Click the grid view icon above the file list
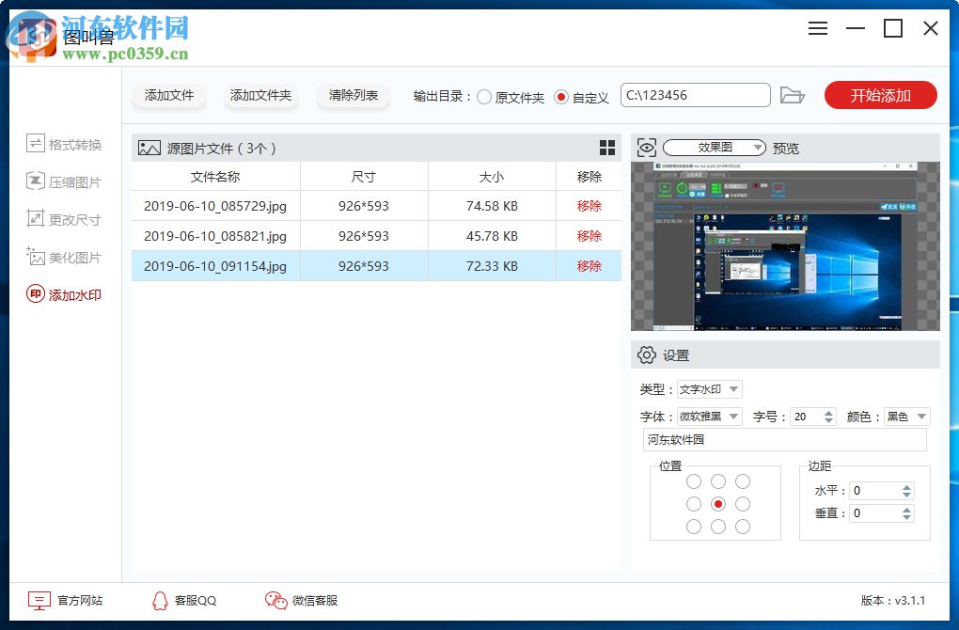Image resolution: width=959 pixels, height=630 pixels. (x=607, y=148)
